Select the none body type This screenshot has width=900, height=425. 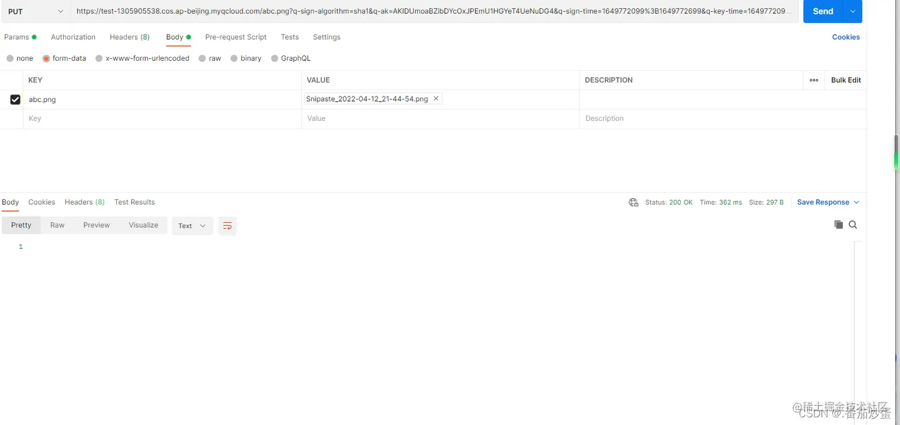20,58
